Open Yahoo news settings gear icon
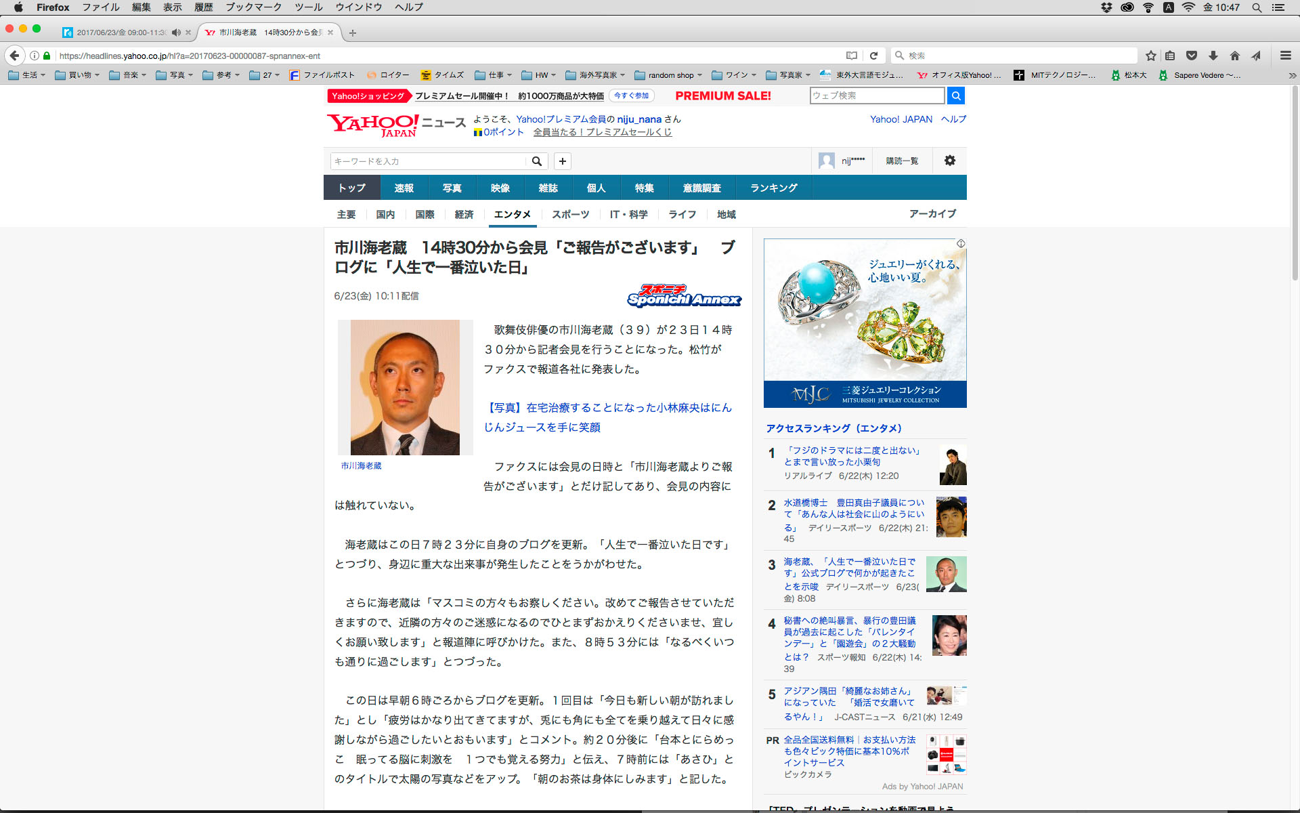This screenshot has height=813, width=1300. point(950,161)
